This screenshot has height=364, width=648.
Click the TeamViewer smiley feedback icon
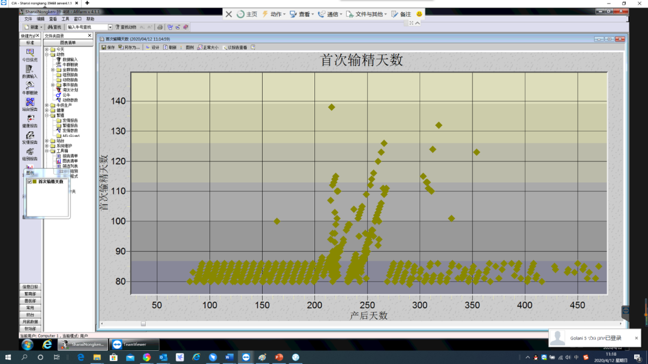419,14
